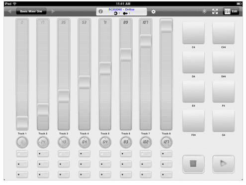Screen dimensions: 246x185
Task: Click the Track 7 fader handle
Action: [x=146, y=41]
